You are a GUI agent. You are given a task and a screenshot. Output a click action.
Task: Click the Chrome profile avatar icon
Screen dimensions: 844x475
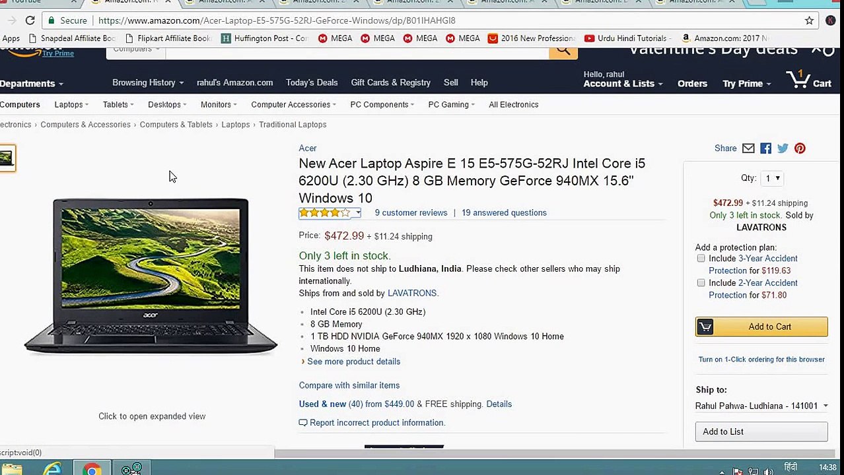click(x=831, y=20)
